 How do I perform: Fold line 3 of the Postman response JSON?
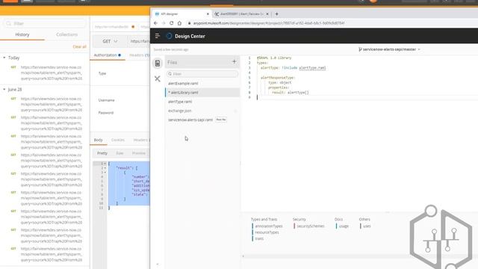pos(105,173)
